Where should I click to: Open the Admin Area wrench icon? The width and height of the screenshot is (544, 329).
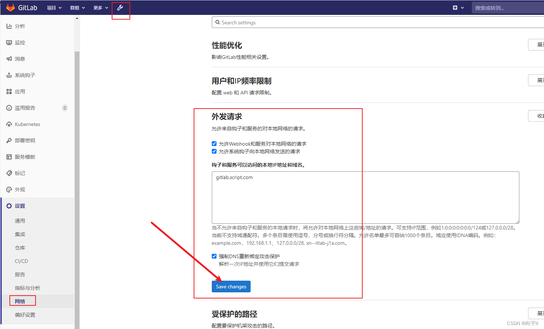coord(121,7)
